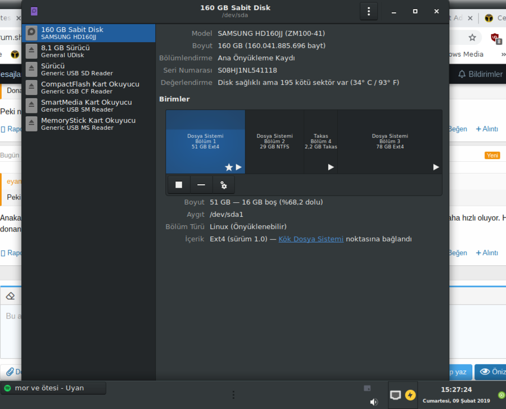The height and width of the screenshot is (409, 506).
Task: Click the green circle icon beside the clock
Action: (501, 395)
